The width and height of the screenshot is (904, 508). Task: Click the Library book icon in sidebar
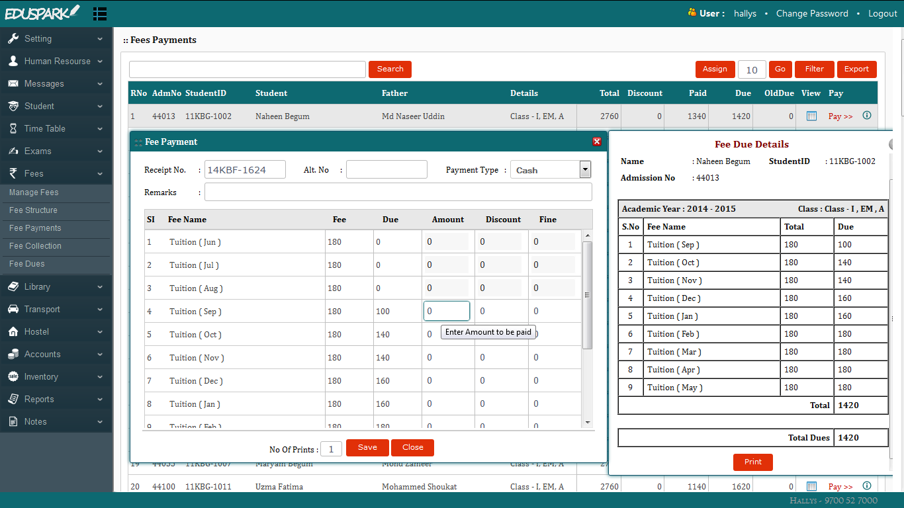click(13, 287)
